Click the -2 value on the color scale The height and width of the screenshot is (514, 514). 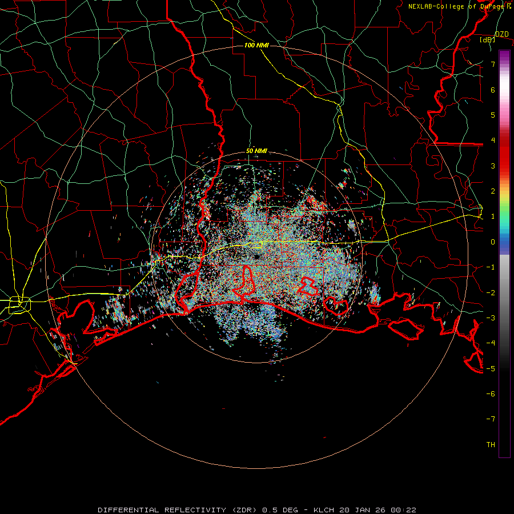tap(491, 293)
